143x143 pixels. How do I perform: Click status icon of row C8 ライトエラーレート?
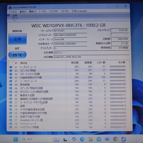coord(11,124)
